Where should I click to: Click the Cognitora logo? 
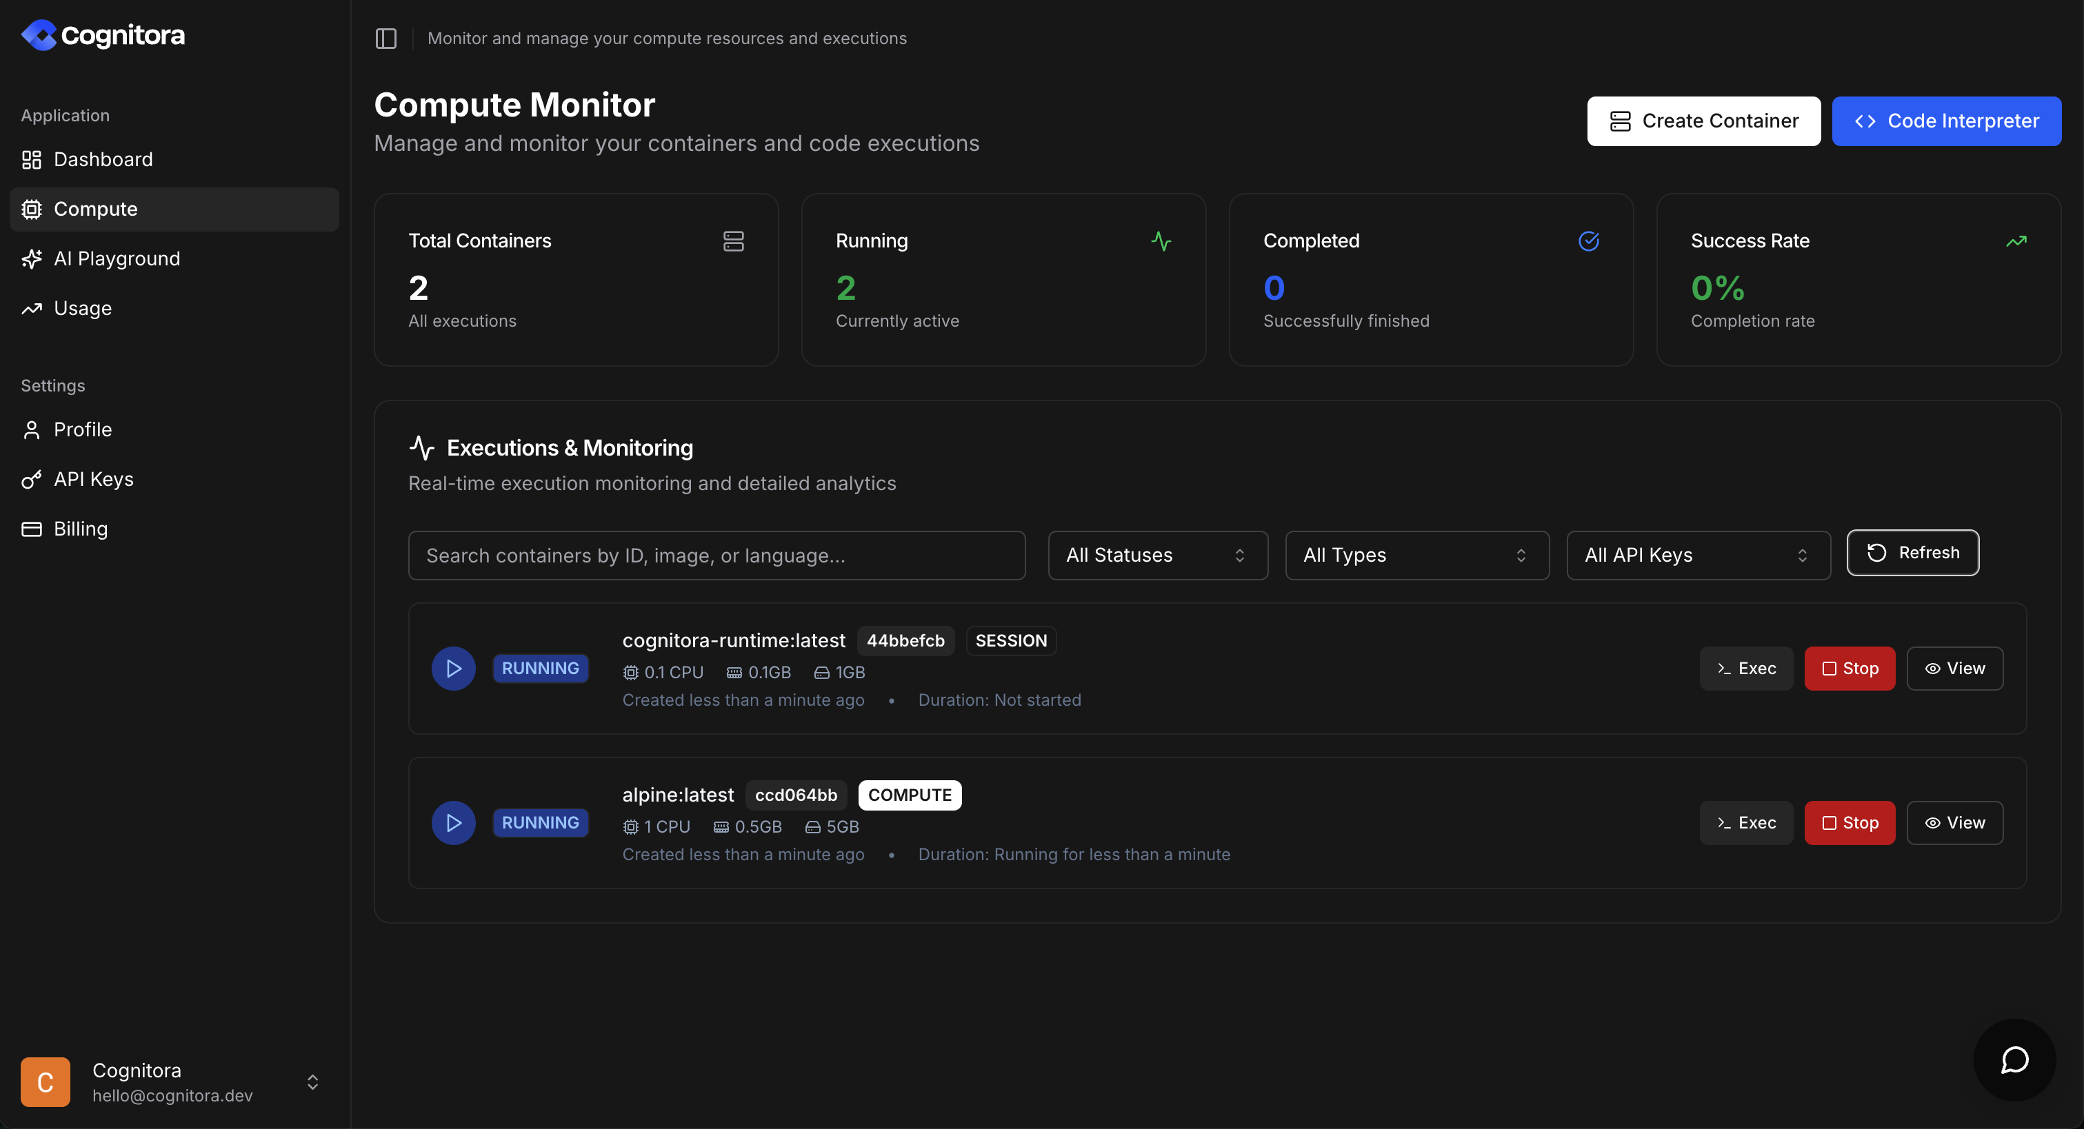tap(103, 36)
